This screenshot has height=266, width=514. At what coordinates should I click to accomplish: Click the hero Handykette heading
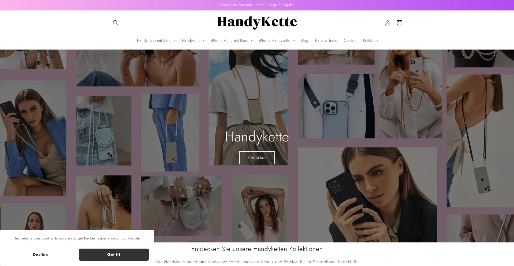tap(257, 137)
